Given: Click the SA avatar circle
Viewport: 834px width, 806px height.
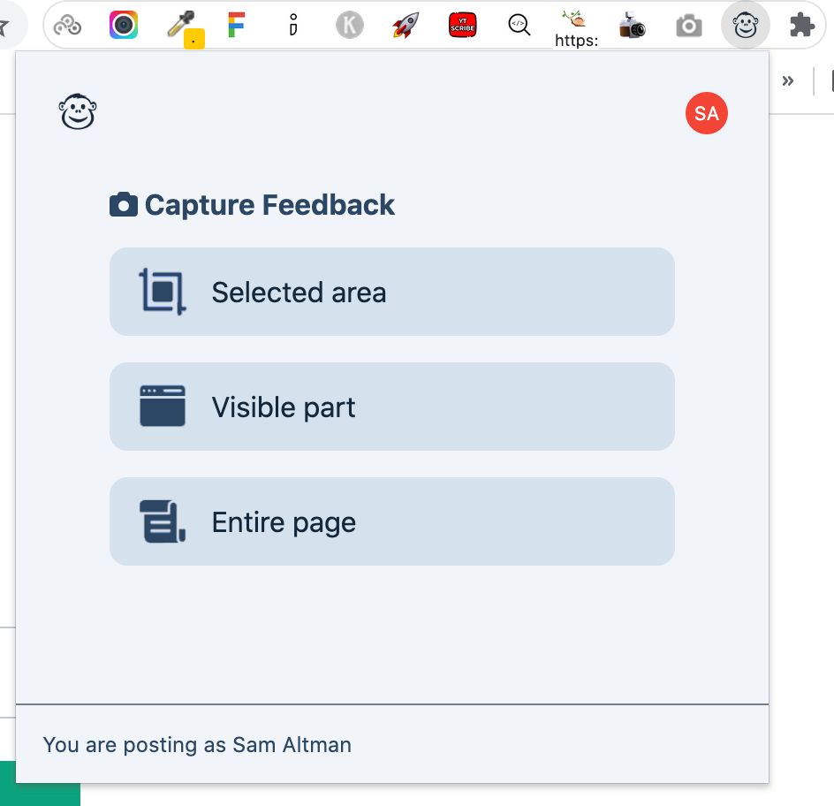Looking at the screenshot, I should 706,113.
